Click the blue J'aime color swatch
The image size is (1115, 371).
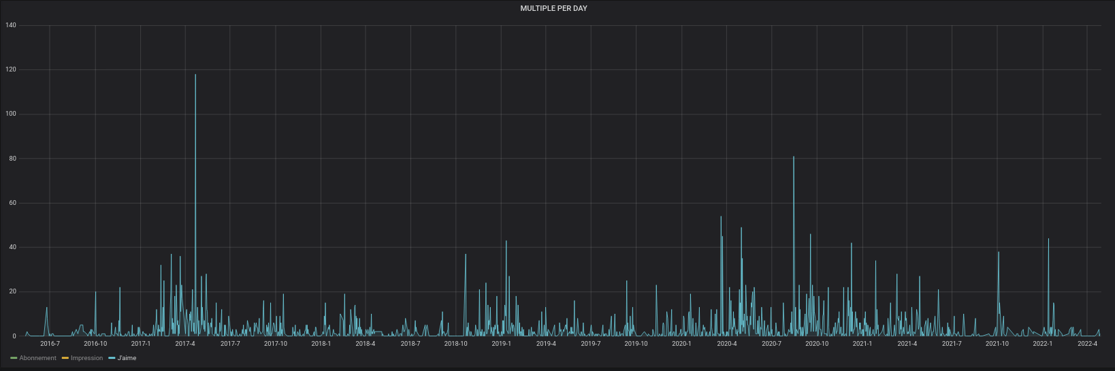click(112, 358)
